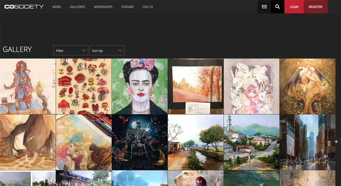Go to Workshops in the navigation
The height and width of the screenshot is (186, 341).
(x=103, y=7)
